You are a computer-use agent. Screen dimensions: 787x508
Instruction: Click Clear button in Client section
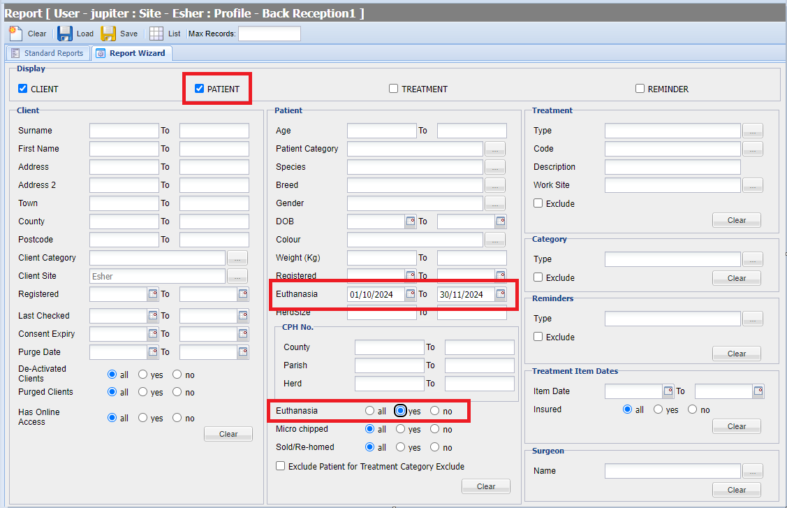point(228,434)
